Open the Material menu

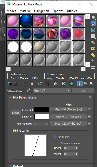pyautogui.click(x=25, y=11)
